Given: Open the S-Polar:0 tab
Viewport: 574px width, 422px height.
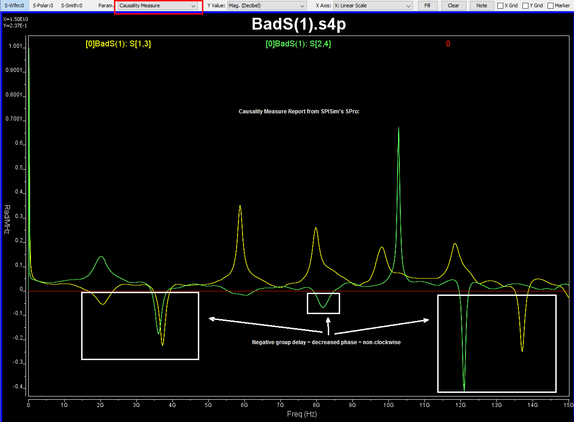Looking at the screenshot, I should [x=43, y=5].
